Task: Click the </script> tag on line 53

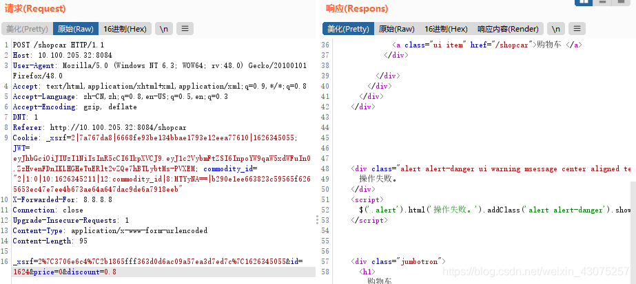Action: (x=369, y=221)
